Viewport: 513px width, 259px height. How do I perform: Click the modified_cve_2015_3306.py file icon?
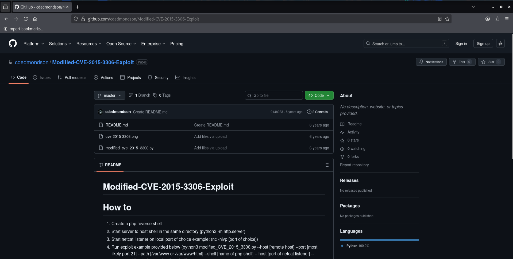point(101,148)
